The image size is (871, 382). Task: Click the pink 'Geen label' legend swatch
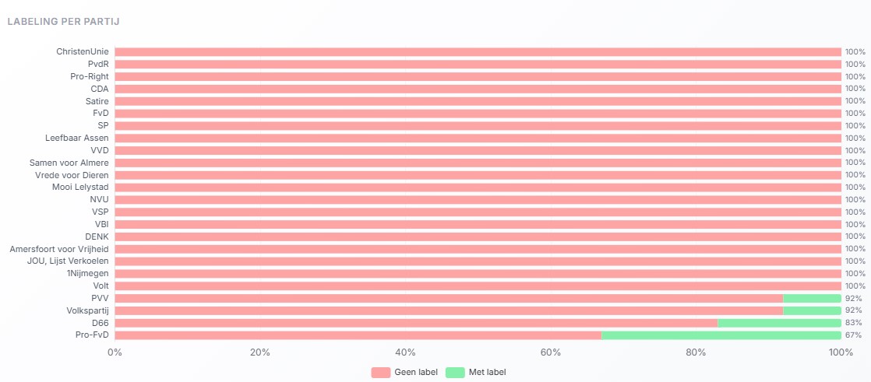point(380,372)
